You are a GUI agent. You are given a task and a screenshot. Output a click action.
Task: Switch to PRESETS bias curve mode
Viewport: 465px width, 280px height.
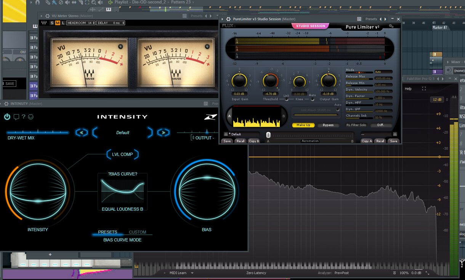(x=107, y=232)
